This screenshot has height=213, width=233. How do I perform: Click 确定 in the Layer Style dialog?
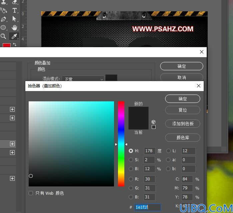pyautogui.click(x=182, y=66)
